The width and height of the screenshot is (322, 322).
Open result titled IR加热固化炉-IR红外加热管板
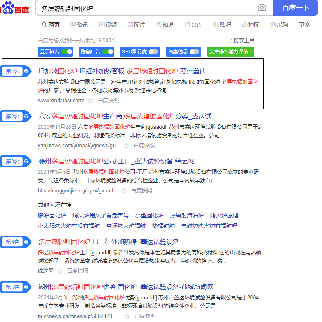click(x=124, y=71)
